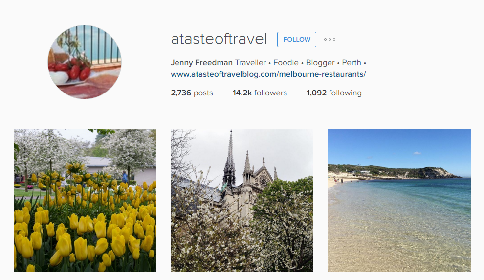Open the beach and clear water photo
Image resolution: width=484 pixels, height=280 pixels.
coord(399,200)
